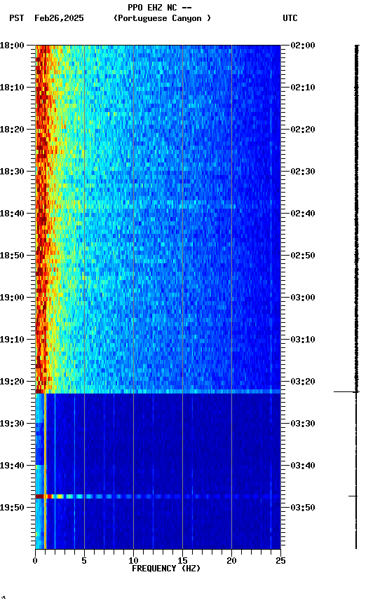This screenshot has width=387, height=605.
Task: Click the 18:00 PST time label
Action: (12, 46)
